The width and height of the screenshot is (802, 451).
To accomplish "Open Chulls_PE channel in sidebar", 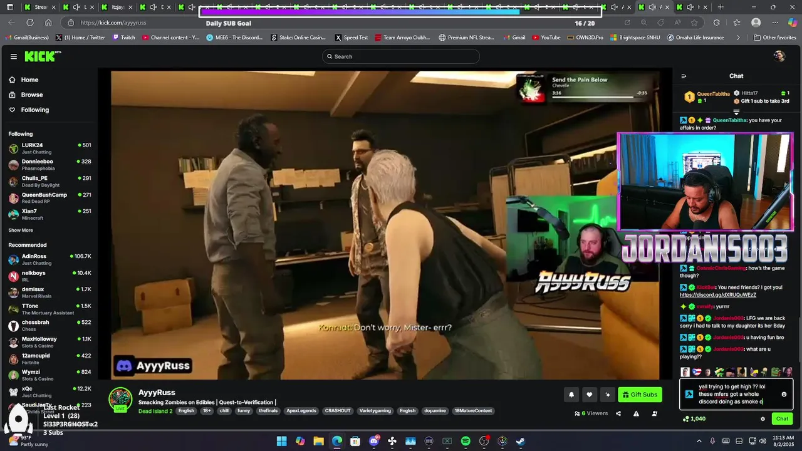I will pos(49,181).
